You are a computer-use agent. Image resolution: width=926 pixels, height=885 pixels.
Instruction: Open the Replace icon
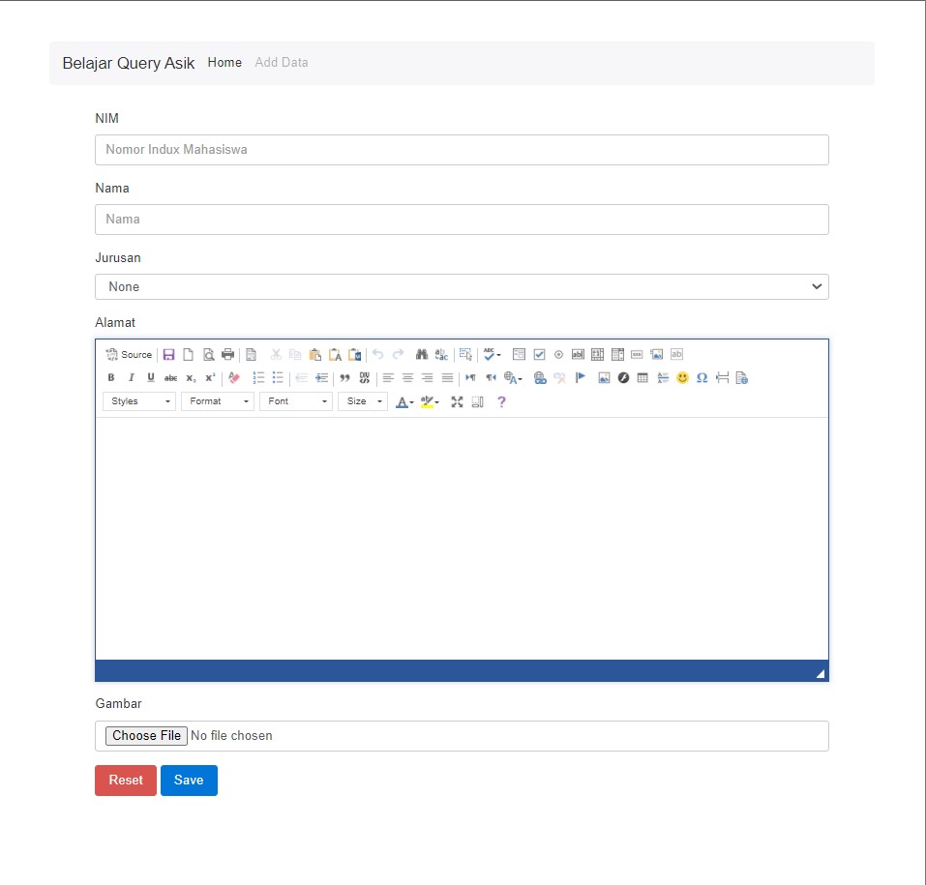(x=441, y=354)
